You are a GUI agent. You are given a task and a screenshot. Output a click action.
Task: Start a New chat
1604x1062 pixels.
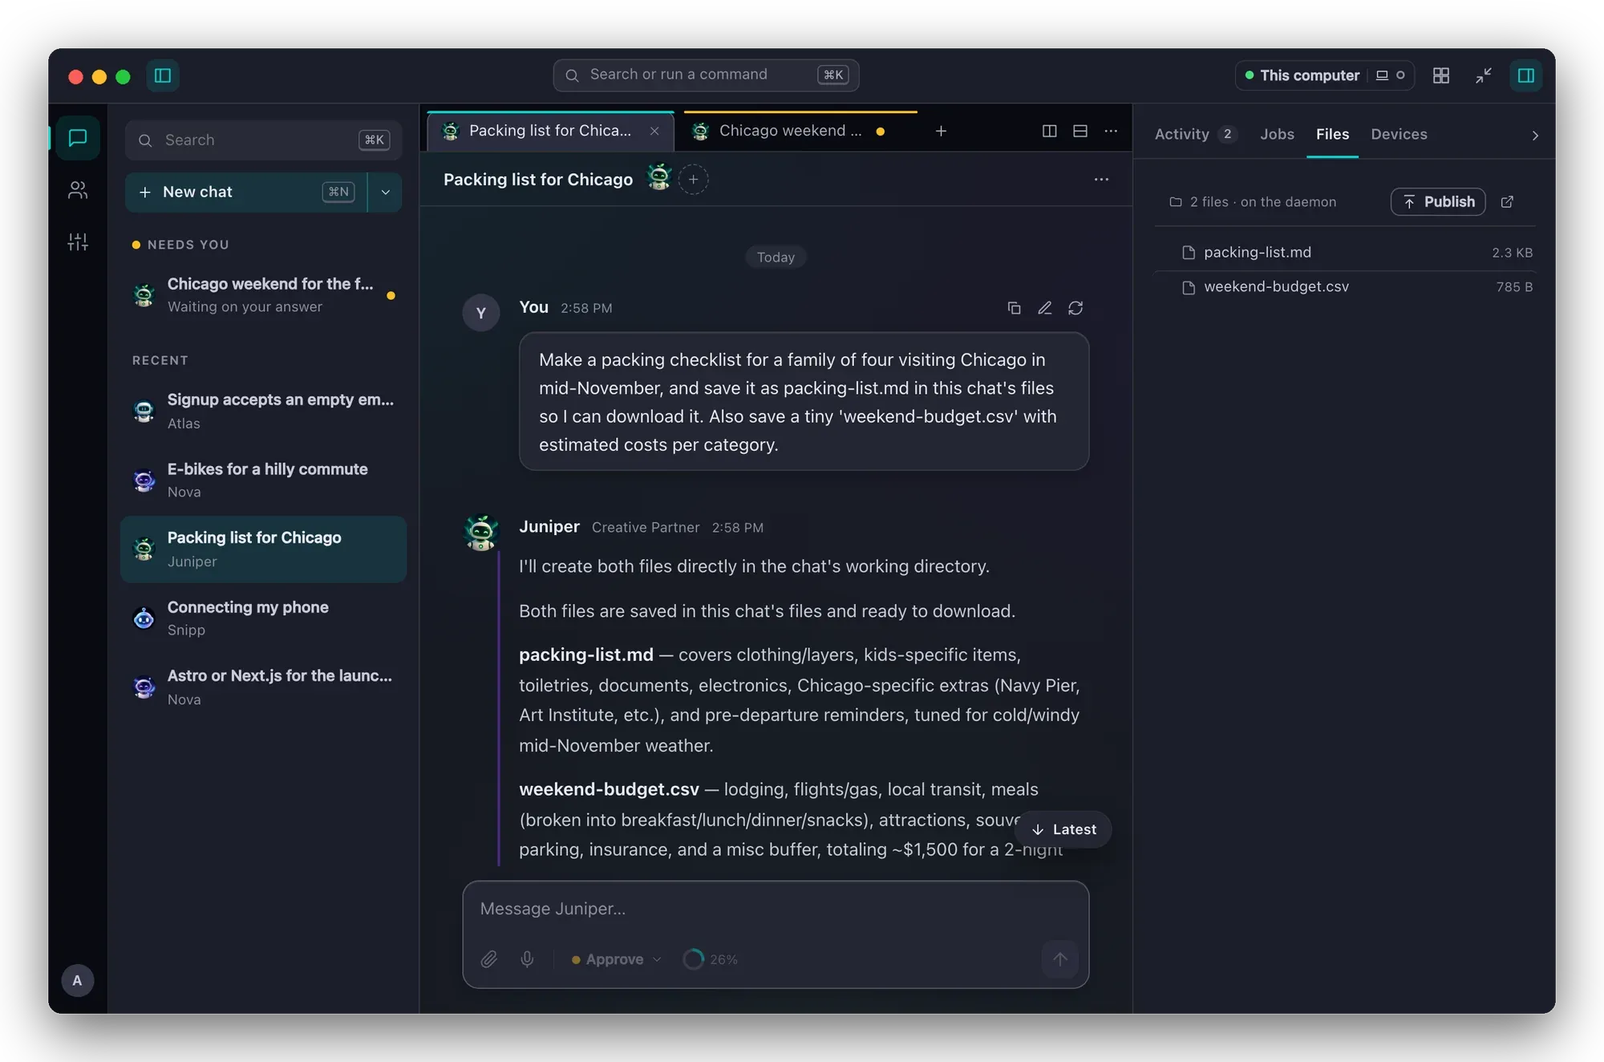[x=245, y=193]
